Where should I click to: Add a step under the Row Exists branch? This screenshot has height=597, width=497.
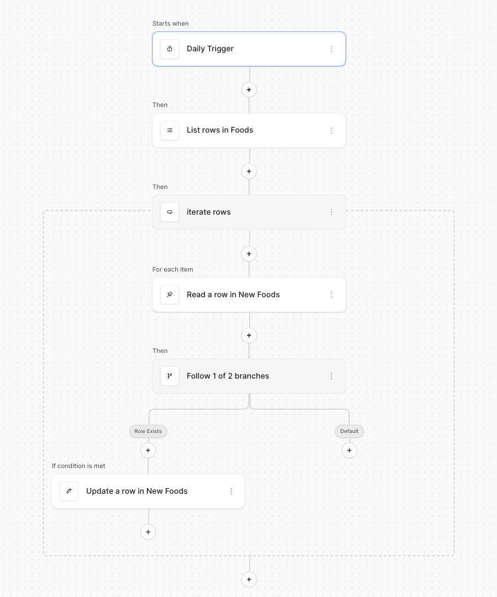148,450
